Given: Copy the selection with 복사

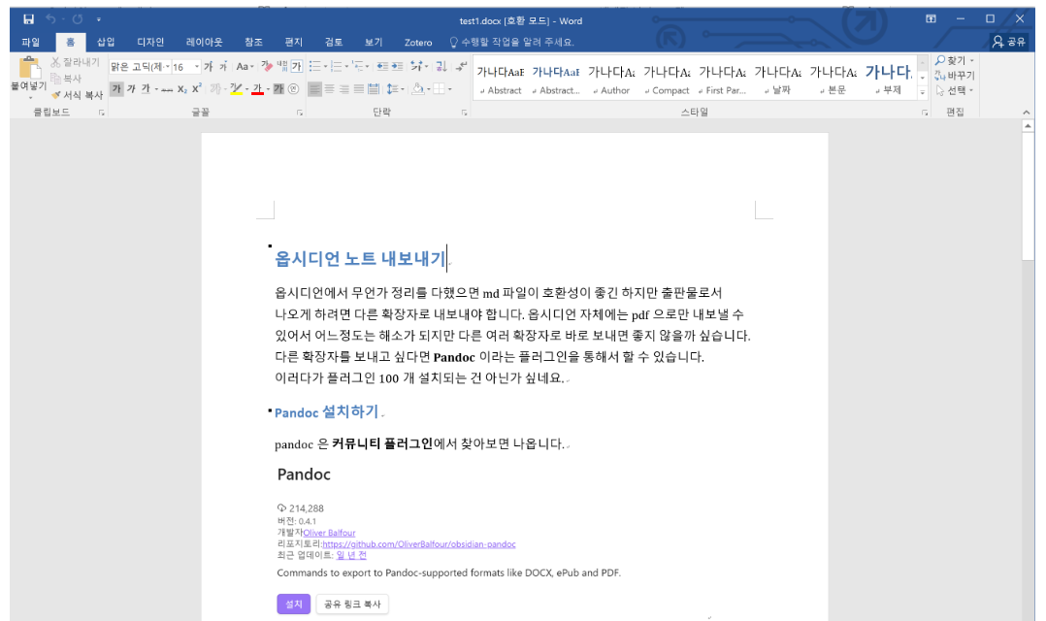Looking at the screenshot, I should tap(66, 78).
